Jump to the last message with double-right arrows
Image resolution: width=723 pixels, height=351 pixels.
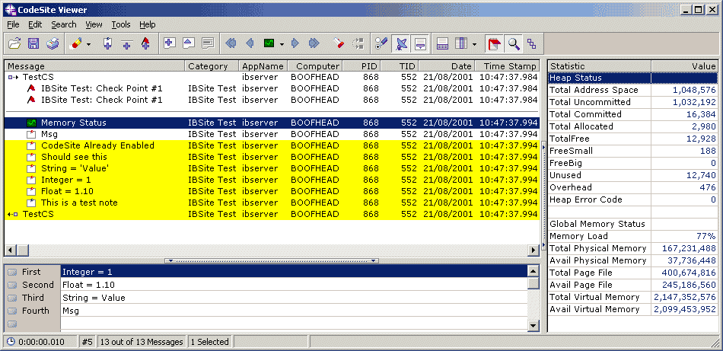(x=314, y=43)
